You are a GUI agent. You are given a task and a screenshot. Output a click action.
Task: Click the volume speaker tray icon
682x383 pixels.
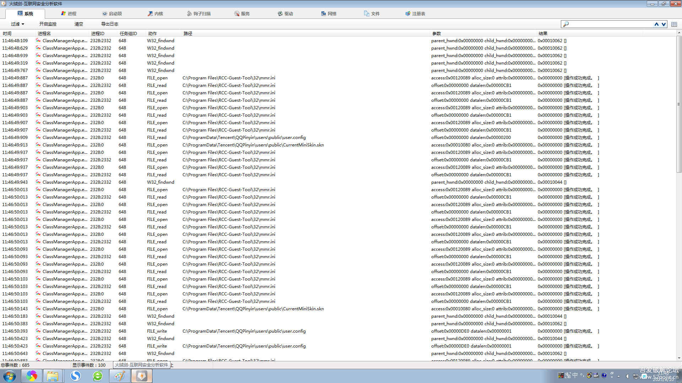coord(627,376)
